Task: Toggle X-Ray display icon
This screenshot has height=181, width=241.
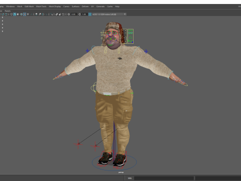Action: click(57, 14)
